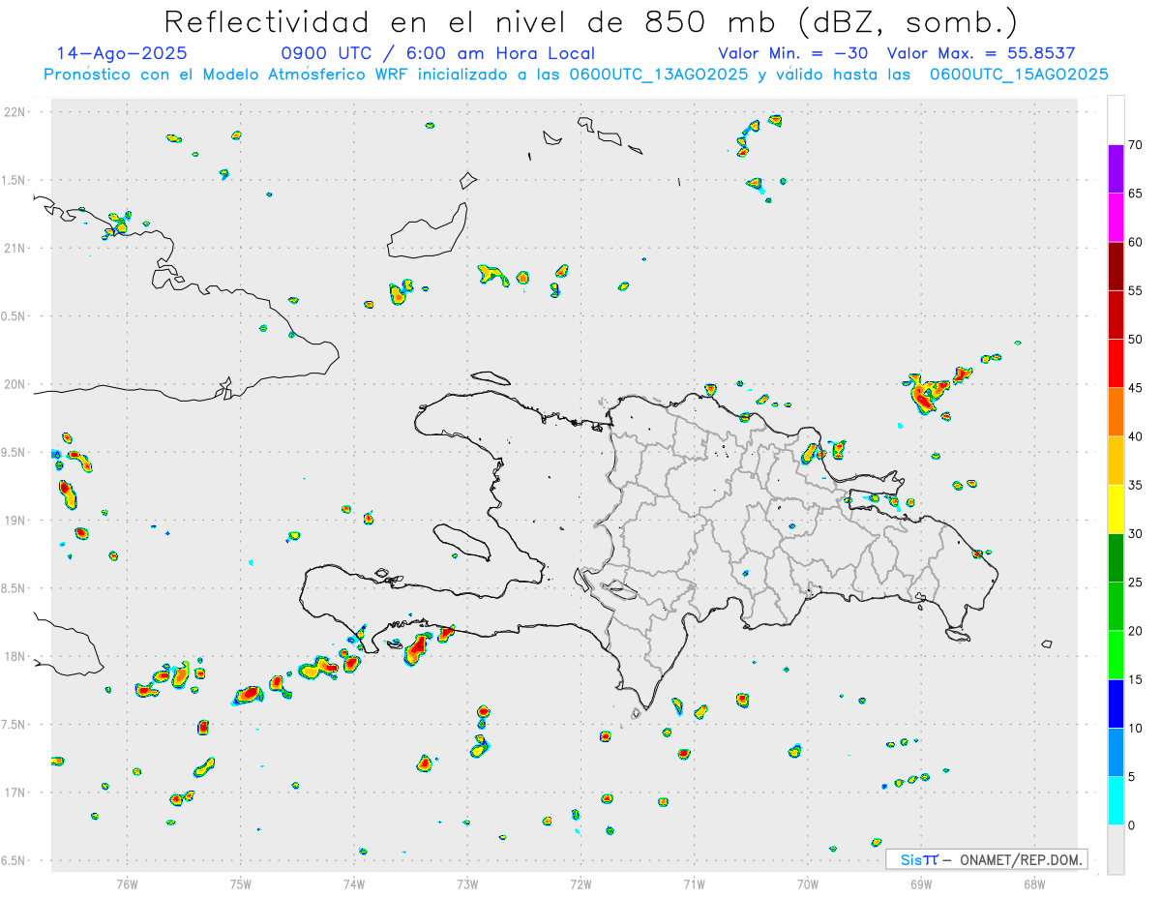This screenshot has width=1161, height=897.
Task: Click the colorbar value '70'
Action: point(1136,144)
